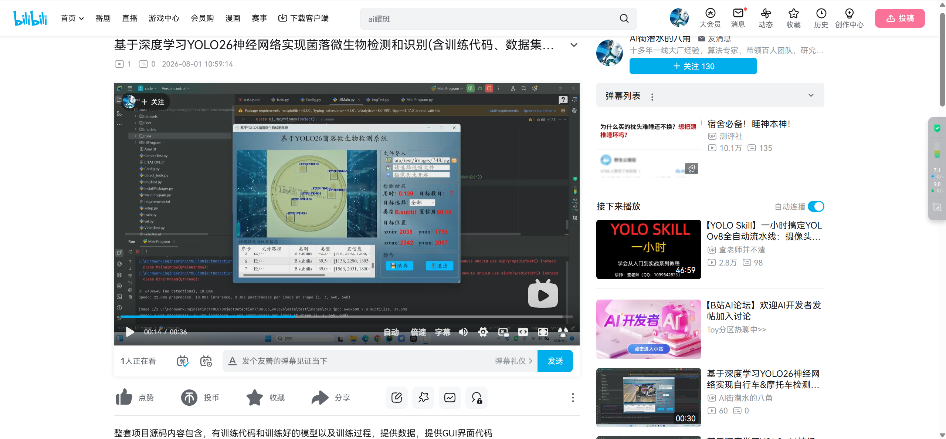Open 自动 quality selector in player
This screenshot has width=946, height=439.
pos(391,332)
